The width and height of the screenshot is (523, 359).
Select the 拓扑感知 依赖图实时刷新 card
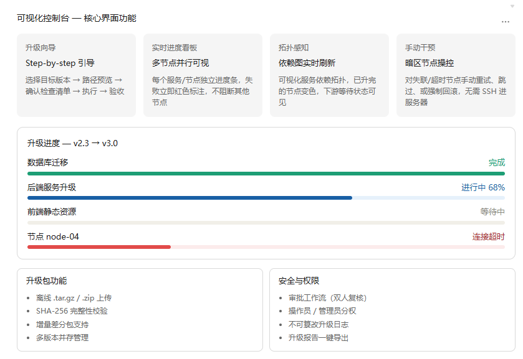click(x=329, y=75)
